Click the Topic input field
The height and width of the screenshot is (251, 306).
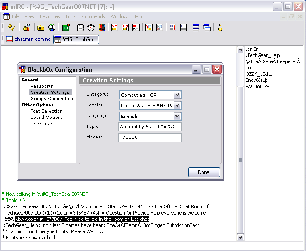[150, 127]
